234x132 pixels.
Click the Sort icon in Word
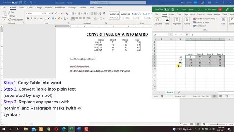click(100, 14)
